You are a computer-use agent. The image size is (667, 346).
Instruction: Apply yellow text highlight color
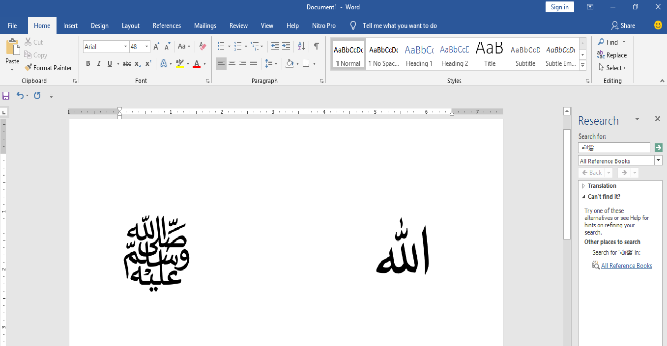(x=179, y=63)
